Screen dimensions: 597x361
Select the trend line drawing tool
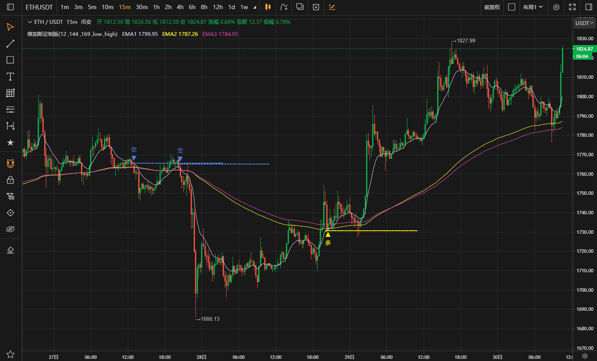point(10,44)
